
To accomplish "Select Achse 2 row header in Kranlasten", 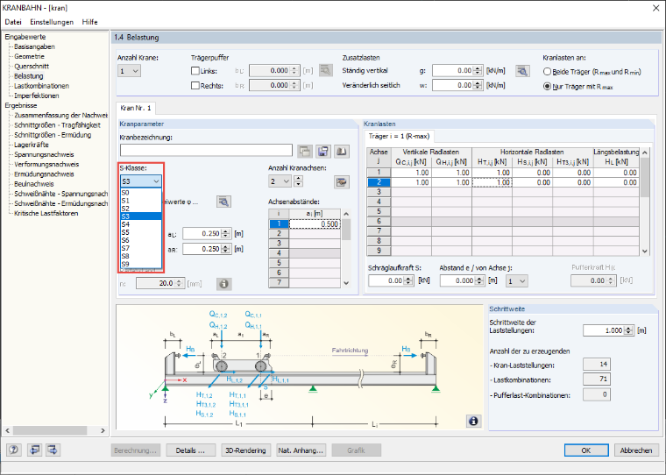I will pyautogui.click(x=379, y=182).
